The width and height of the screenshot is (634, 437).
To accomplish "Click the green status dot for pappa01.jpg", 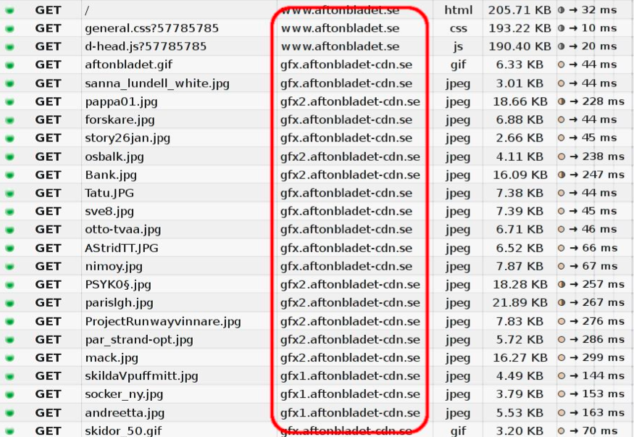I will (x=9, y=102).
